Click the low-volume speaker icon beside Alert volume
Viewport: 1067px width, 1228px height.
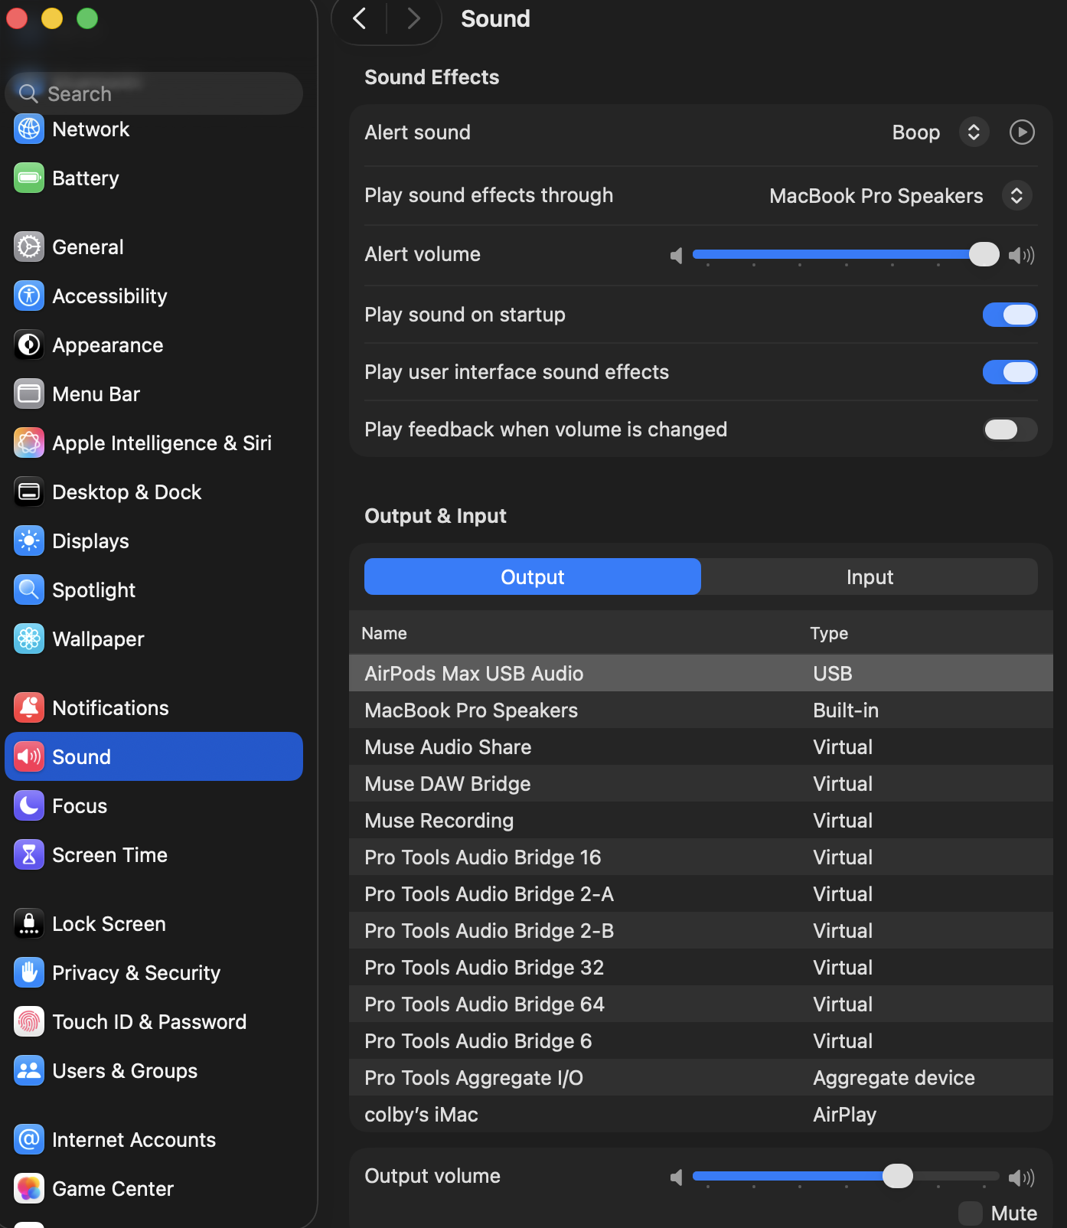[676, 256]
